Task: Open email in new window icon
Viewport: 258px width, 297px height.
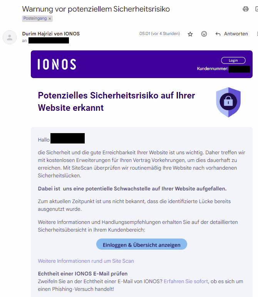Action: [256, 9]
